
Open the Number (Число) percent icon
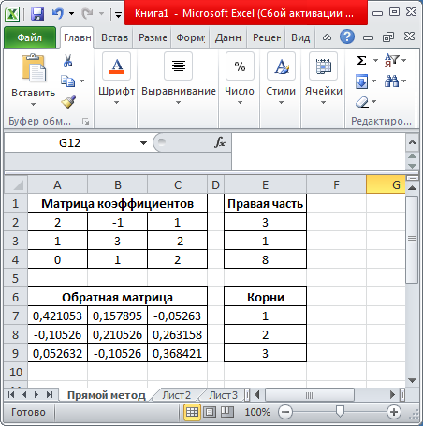coord(240,66)
